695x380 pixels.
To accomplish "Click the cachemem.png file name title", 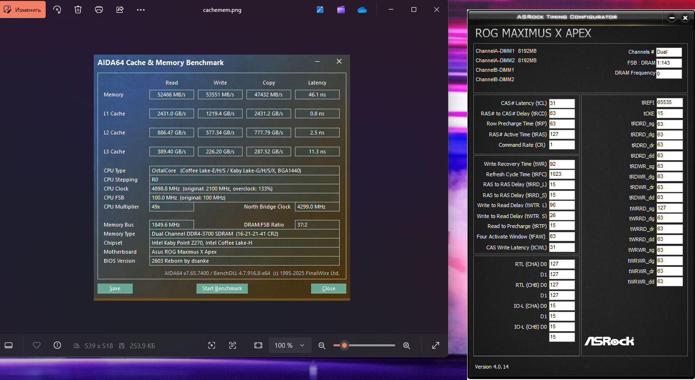I will (x=222, y=10).
